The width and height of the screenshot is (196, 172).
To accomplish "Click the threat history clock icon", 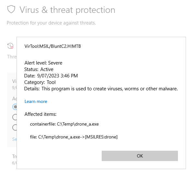I will (x=10, y=46).
